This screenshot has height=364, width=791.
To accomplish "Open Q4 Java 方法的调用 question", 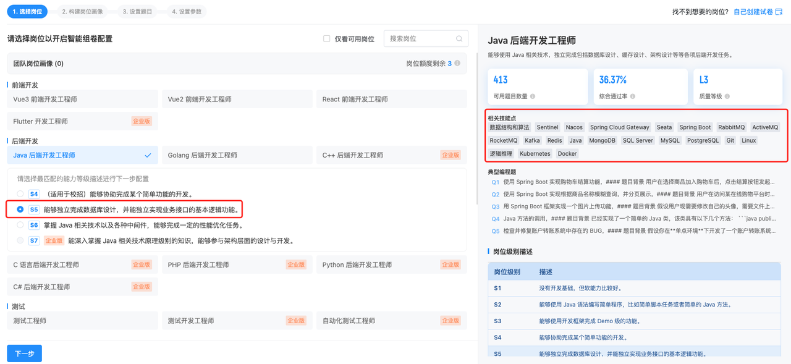I will tap(633, 219).
